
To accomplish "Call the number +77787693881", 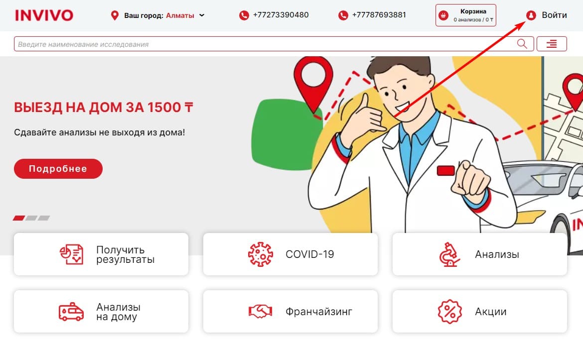I will point(379,15).
